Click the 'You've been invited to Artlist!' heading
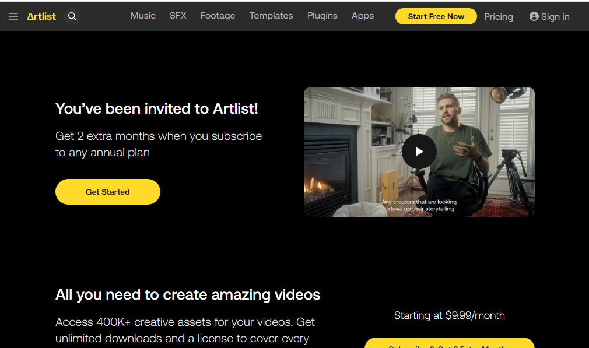The image size is (589, 348). pyautogui.click(x=157, y=109)
